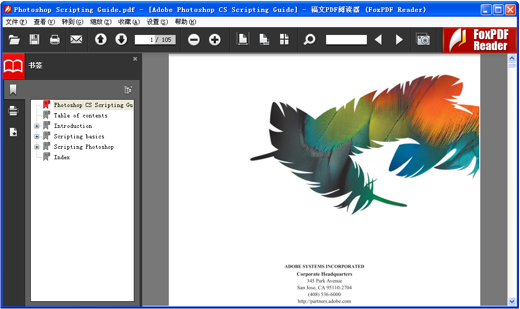Click the 'ADOBE SYSTEMS INCORPORATED' text
Viewport: 520px width, 309px height.
pos(325,266)
